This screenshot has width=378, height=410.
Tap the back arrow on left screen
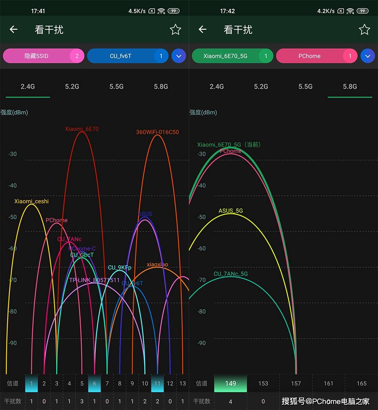[x=14, y=30]
